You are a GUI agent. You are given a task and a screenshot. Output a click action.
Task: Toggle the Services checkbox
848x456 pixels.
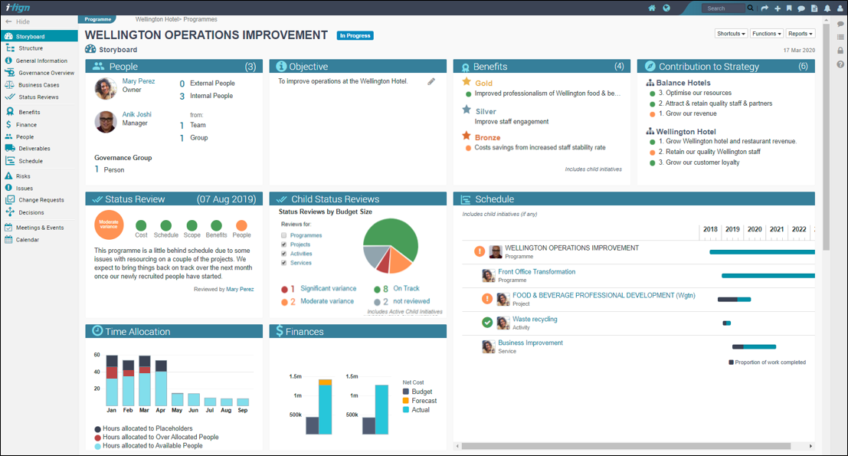click(x=284, y=263)
